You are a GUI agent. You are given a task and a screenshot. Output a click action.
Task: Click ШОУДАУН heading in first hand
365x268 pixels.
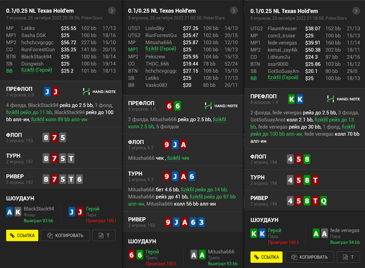[20, 198]
